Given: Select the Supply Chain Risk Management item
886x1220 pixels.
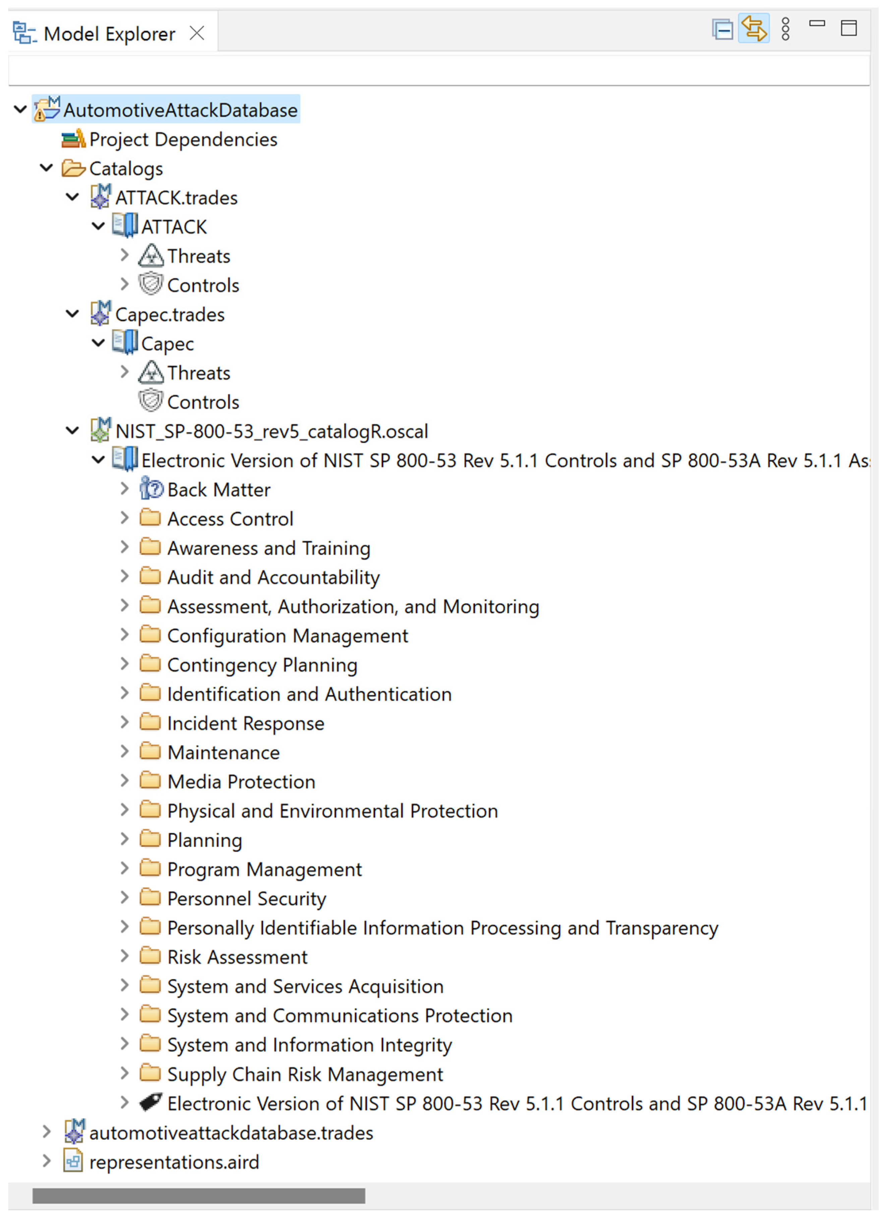Looking at the screenshot, I should tap(305, 1074).
